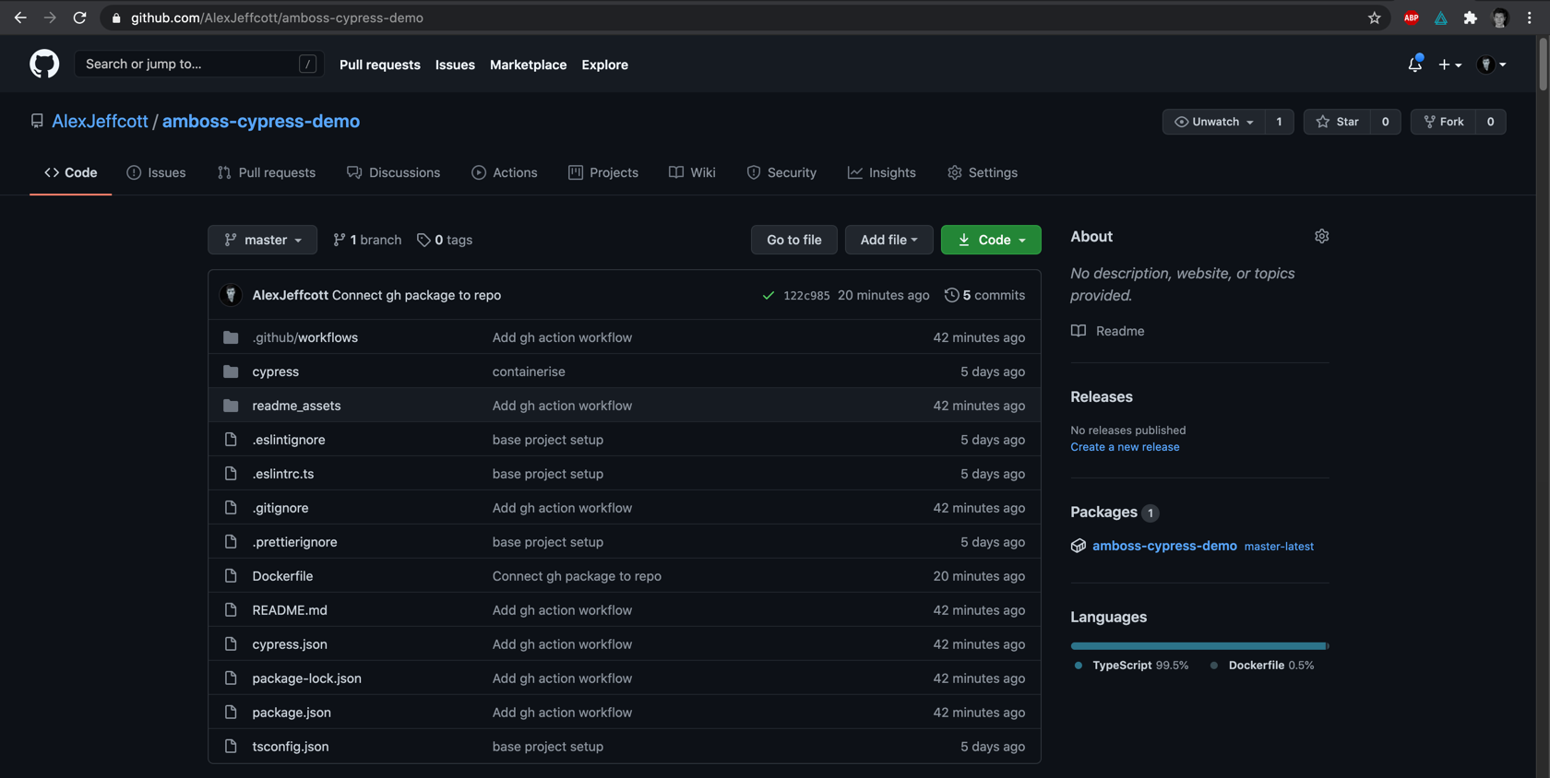
Task: Open the Projects tab
Action: 603,172
